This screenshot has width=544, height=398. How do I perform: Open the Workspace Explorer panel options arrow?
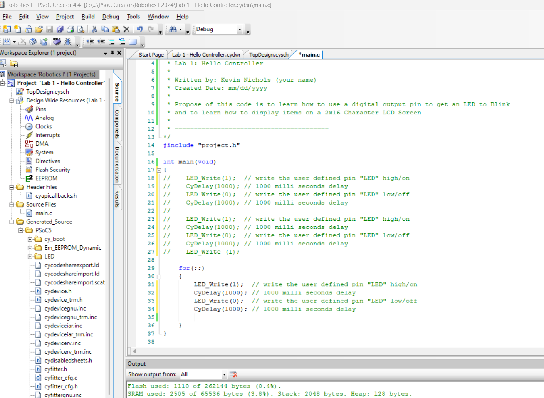tap(105, 53)
